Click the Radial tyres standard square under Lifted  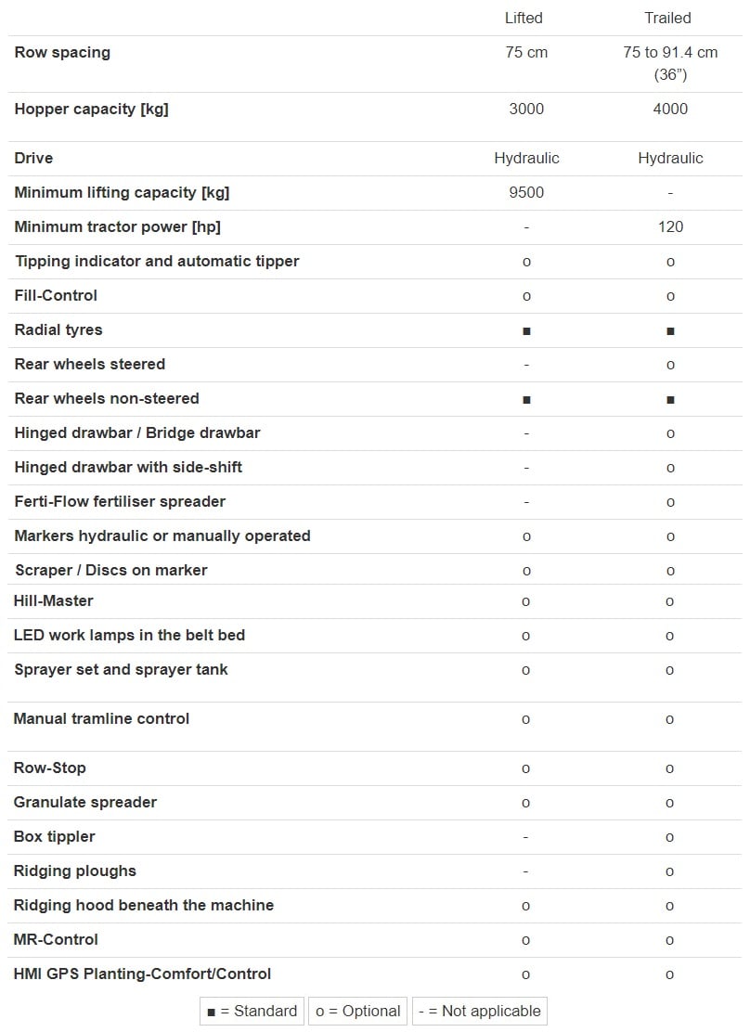pos(526,331)
